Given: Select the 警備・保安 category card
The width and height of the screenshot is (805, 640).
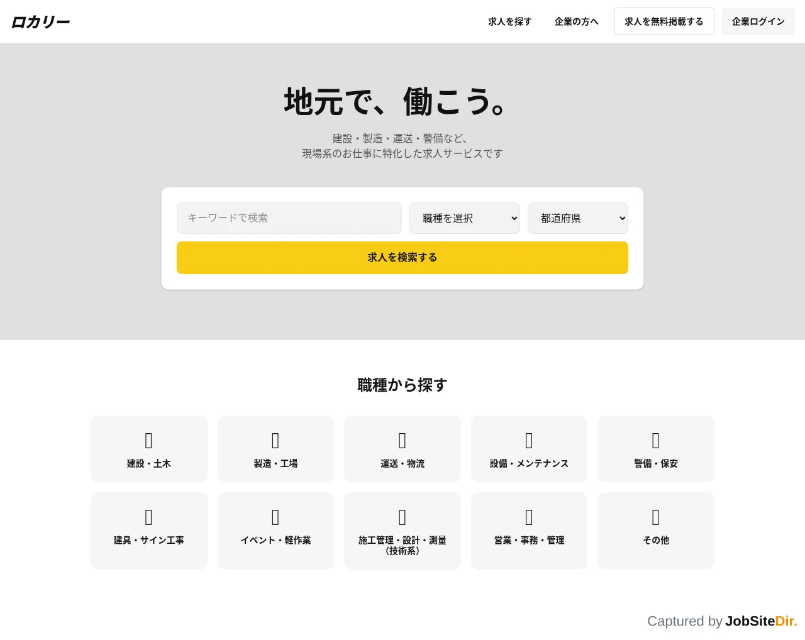Looking at the screenshot, I should coord(656,449).
